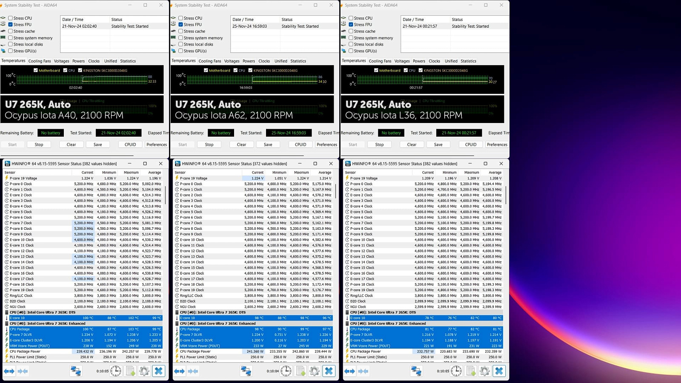Open sensor settings gear in middle HWiNFO window
The image size is (681, 383).
click(x=315, y=371)
